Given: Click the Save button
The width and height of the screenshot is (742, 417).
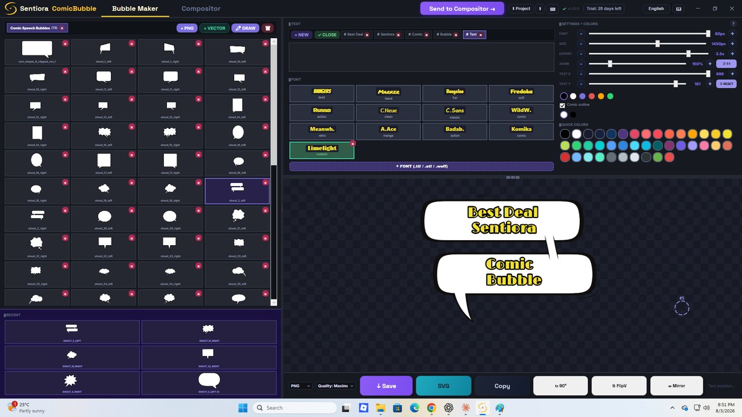Looking at the screenshot, I should coord(386,386).
